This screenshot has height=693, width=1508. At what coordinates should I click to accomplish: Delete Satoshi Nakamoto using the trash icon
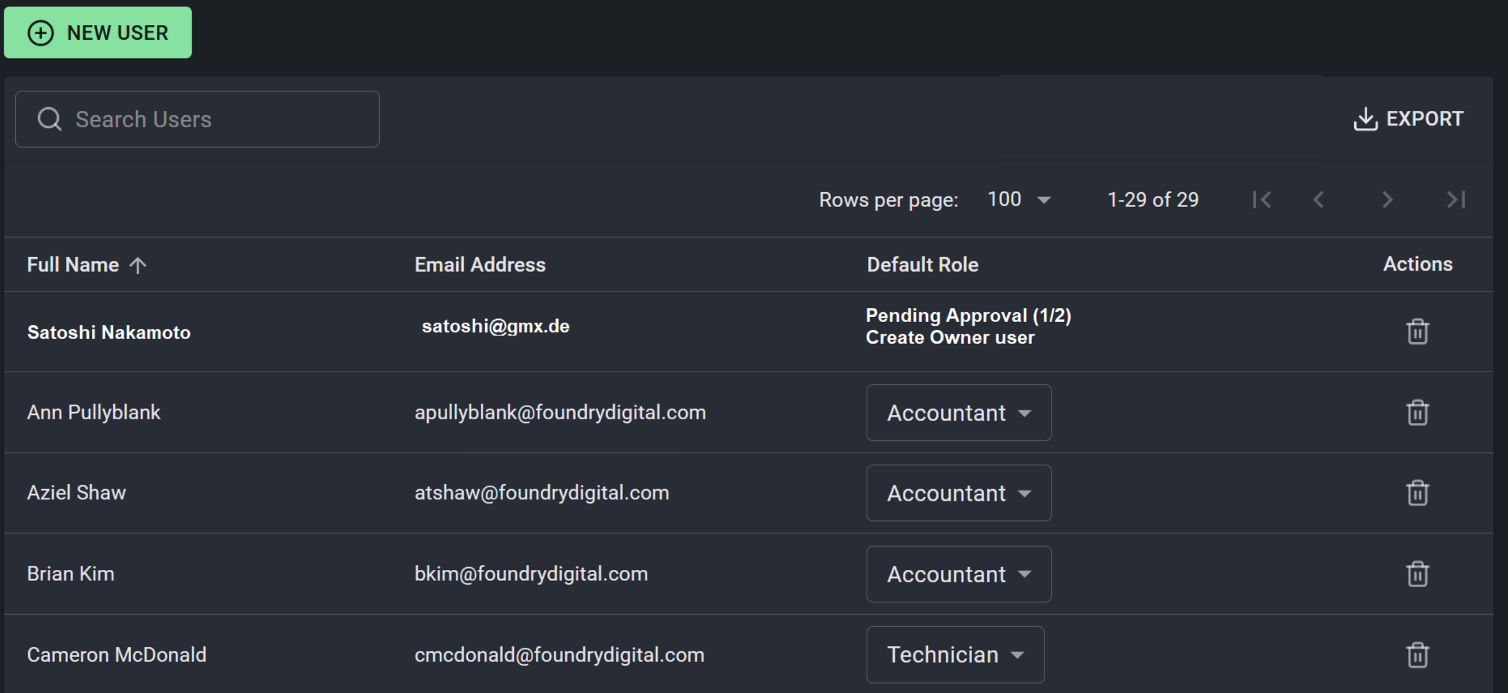(1417, 331)
